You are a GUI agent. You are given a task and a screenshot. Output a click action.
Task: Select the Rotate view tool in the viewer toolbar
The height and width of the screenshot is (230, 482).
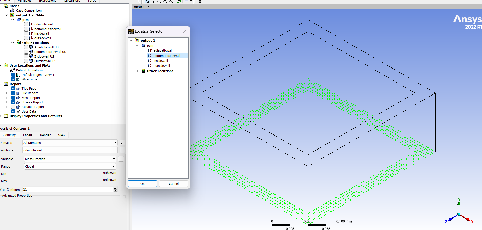[147, 1]
